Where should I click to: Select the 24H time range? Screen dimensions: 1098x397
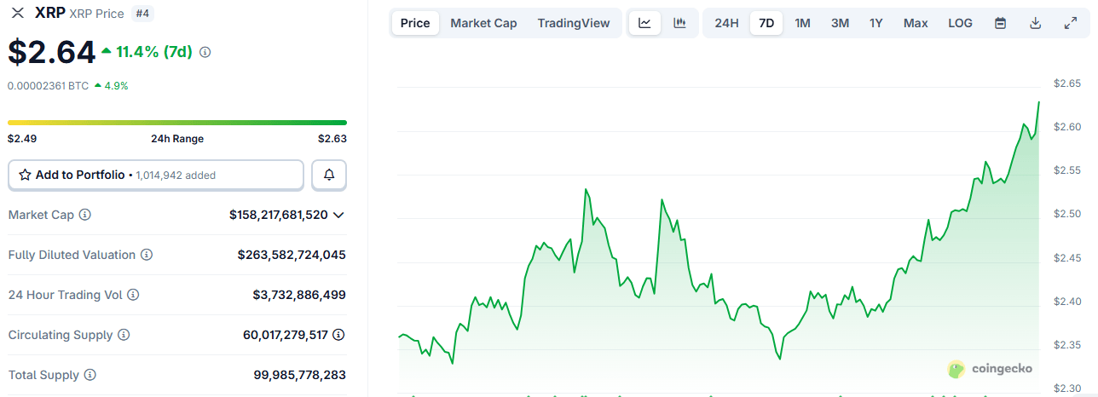pos(726,23)
